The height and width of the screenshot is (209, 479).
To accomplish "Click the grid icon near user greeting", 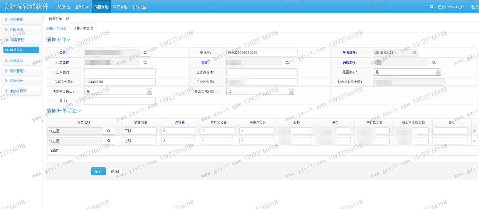I will pyautogui.click(x=431, y=7).
